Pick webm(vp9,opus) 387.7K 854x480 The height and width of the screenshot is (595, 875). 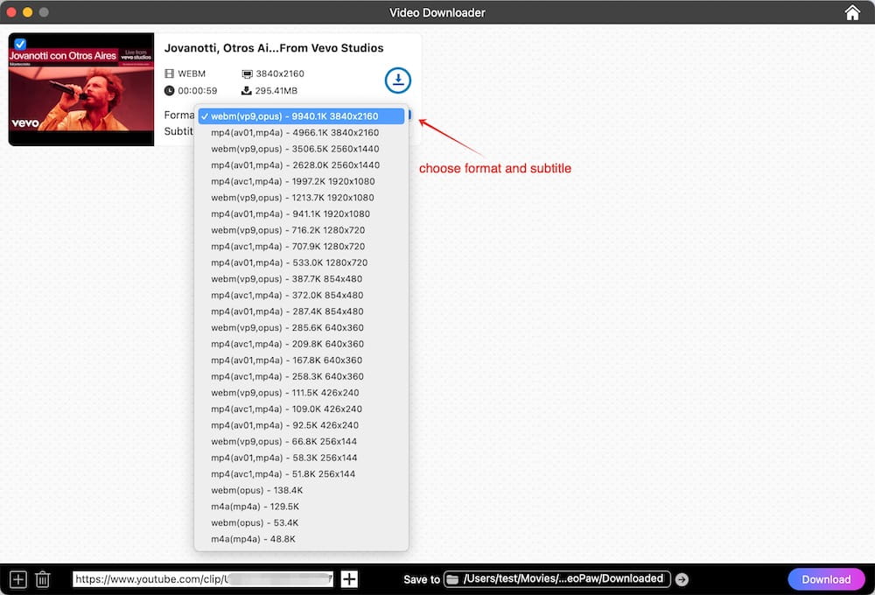[x=301, y=278]
